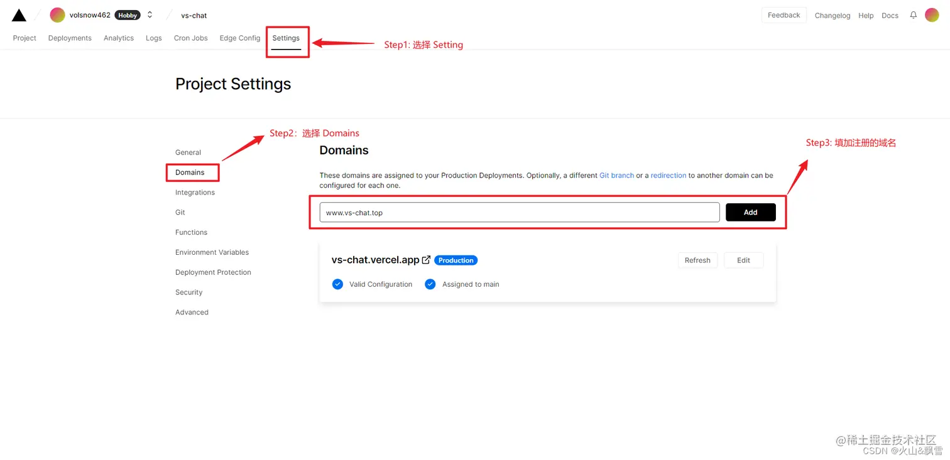Click the Domains section heading

click(x=344, y=151)
